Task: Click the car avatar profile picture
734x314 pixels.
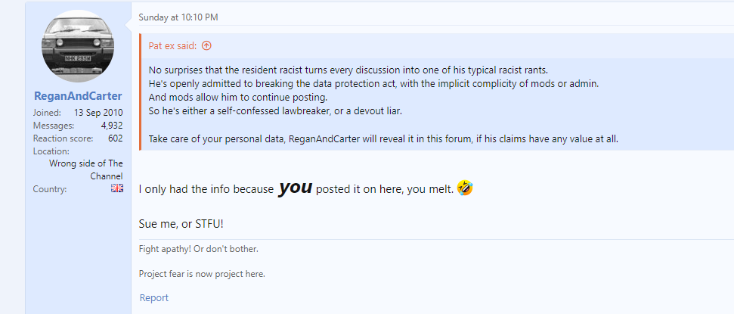Action: tap(78, 46)
